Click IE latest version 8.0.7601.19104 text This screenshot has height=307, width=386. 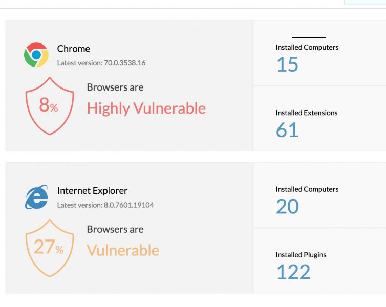coord(105,205)
